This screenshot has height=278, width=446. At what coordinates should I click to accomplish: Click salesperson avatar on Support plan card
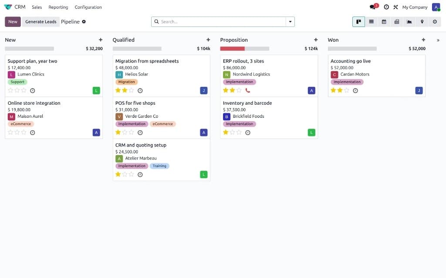pyautogui.click(x=96, y=90)
